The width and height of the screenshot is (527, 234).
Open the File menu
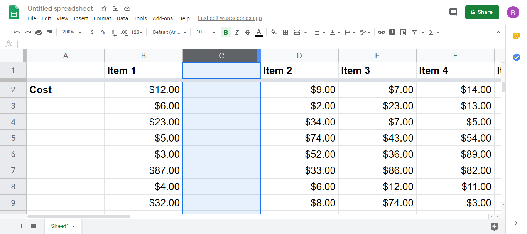pos(32,18)
